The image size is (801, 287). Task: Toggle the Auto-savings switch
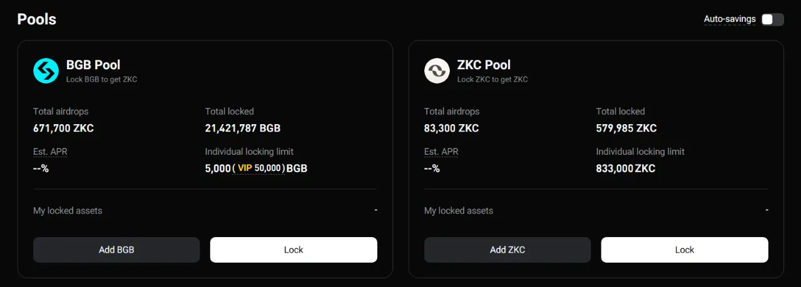772,19
